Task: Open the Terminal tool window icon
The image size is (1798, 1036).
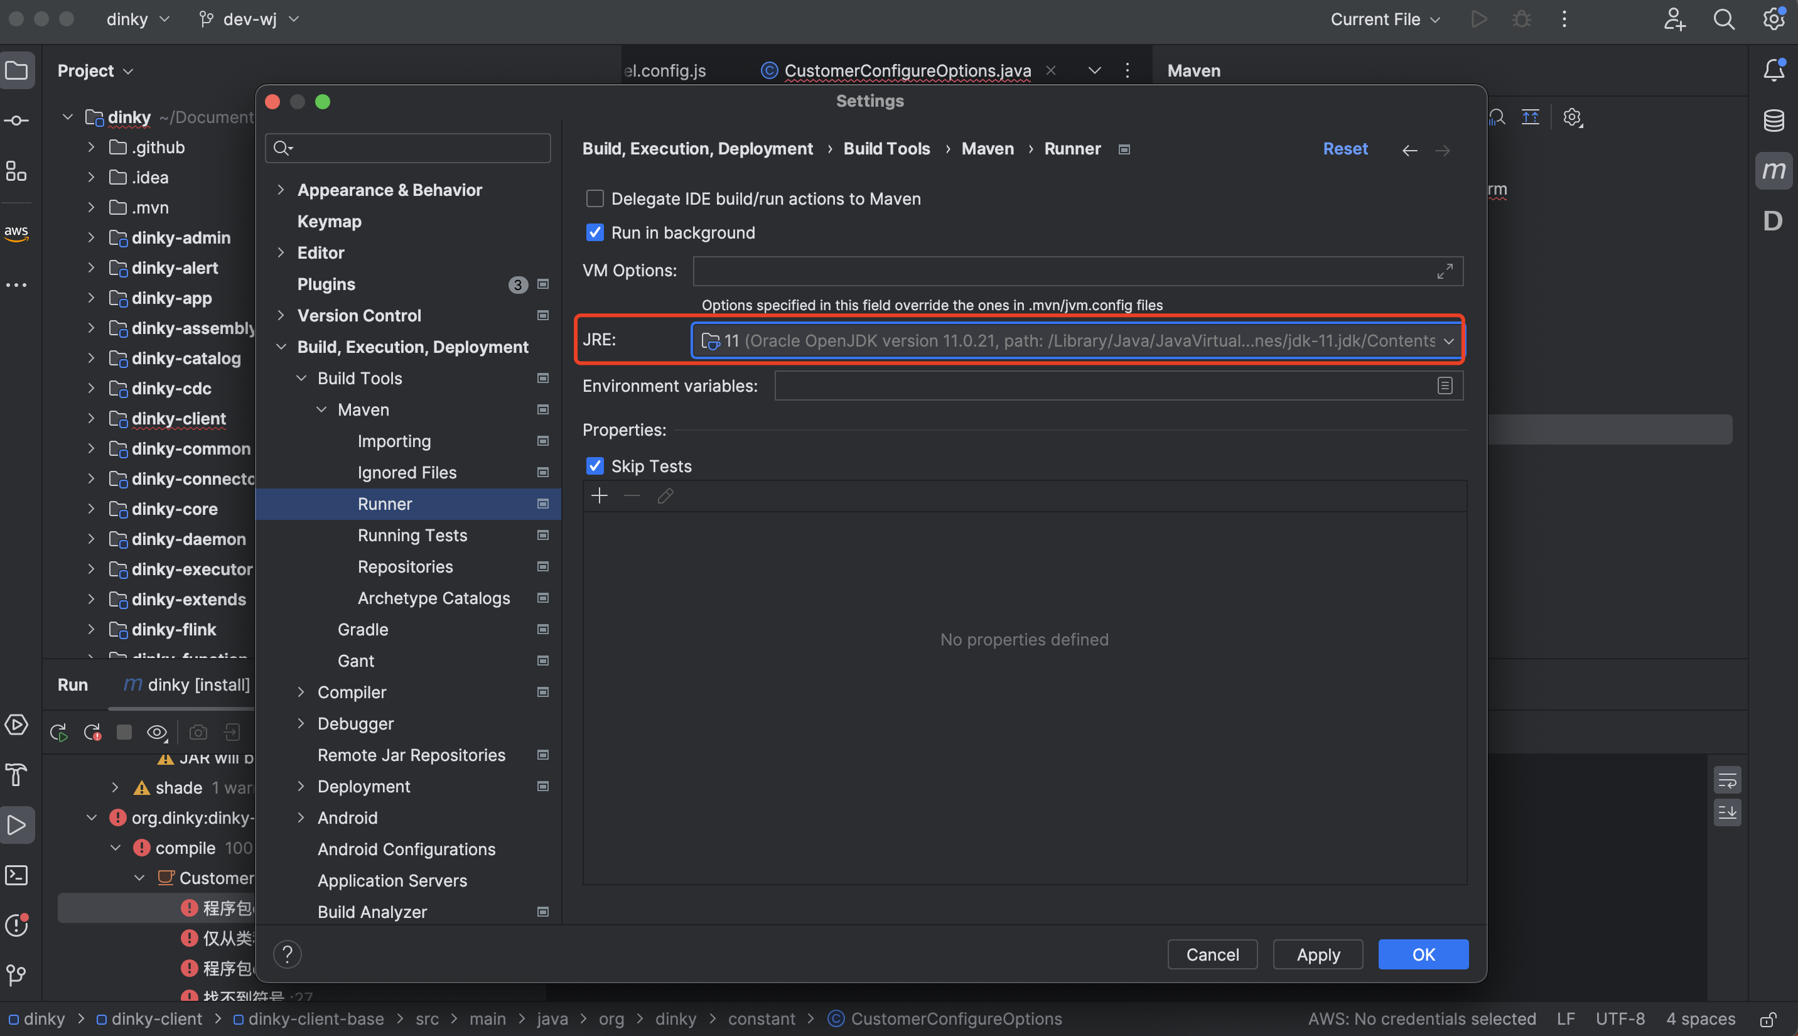Action: [x=16, y=875]
